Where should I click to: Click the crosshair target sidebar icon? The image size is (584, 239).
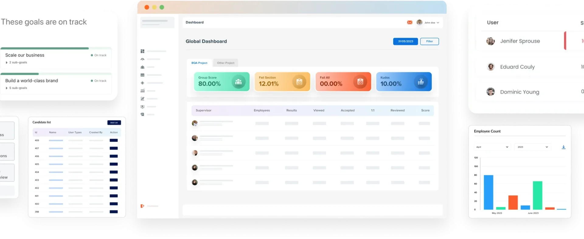click(142, 83)
